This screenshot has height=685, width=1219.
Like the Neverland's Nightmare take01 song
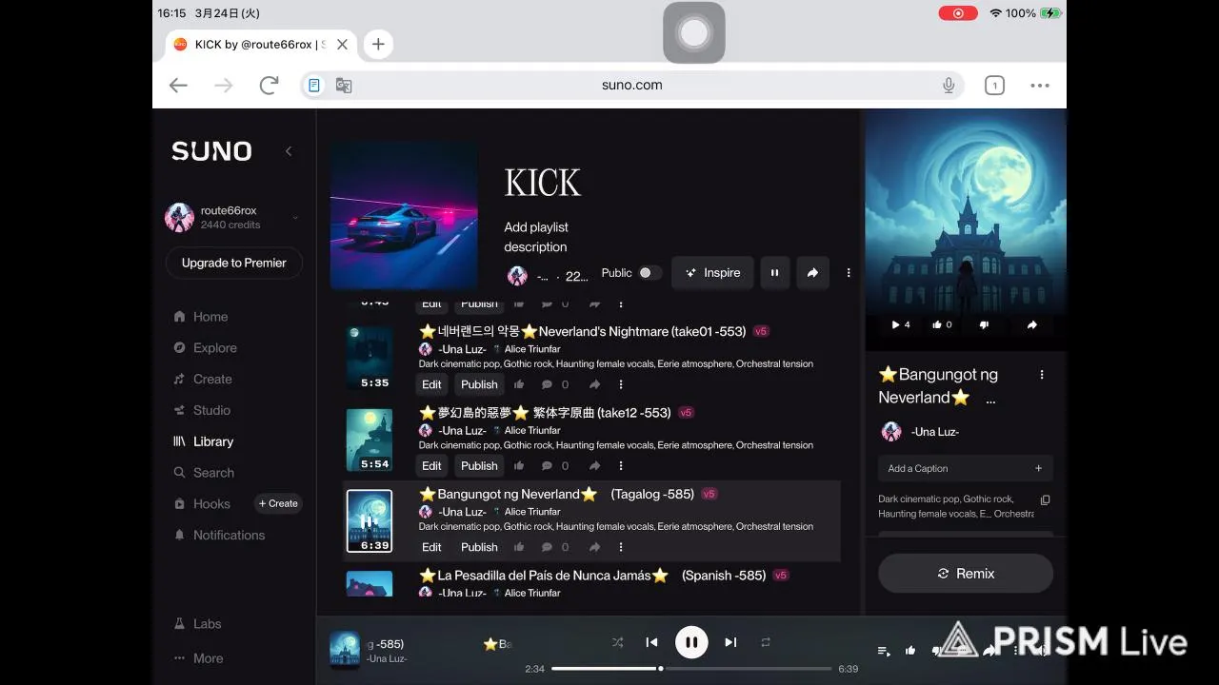point(519,384)
